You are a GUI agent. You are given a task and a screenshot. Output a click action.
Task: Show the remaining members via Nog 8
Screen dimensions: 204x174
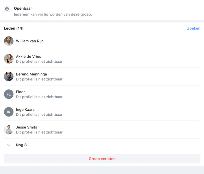(21, 145)
